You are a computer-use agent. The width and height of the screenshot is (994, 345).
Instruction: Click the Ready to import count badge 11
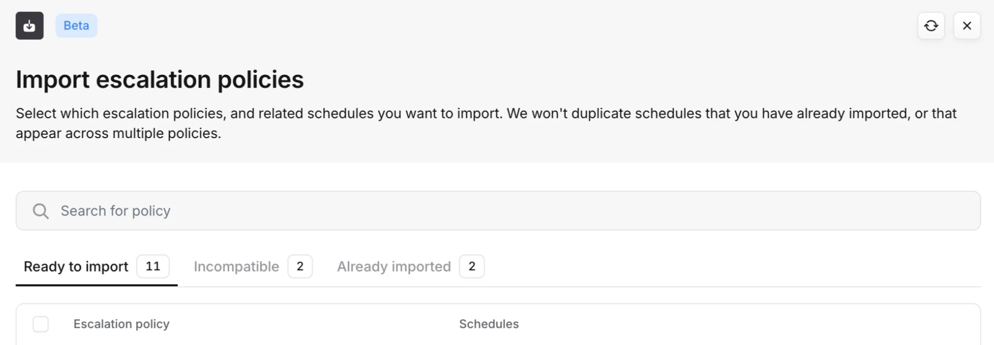[153, 267]
